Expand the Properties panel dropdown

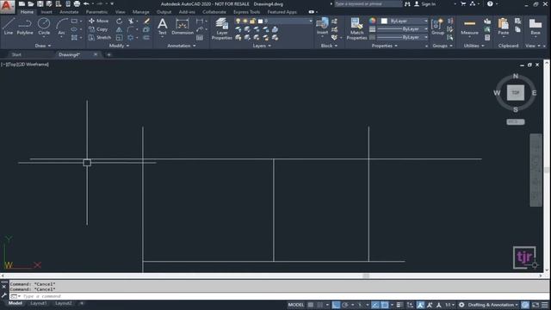pos(385,46)
